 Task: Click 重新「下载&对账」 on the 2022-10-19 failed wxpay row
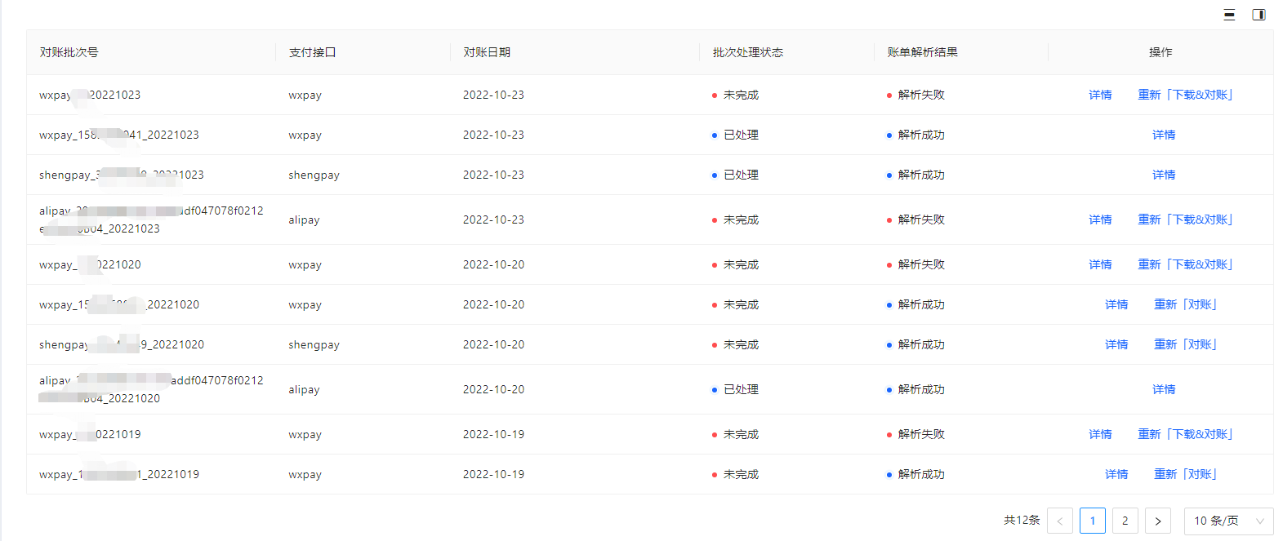[1184, 434]
